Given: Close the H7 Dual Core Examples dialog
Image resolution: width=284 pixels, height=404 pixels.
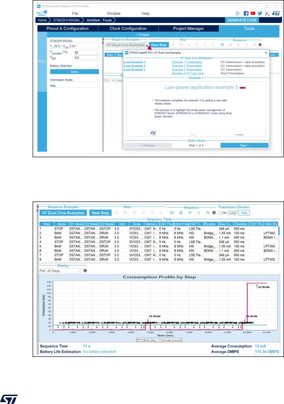Looking at the screenshot, I should coord(266,53).
